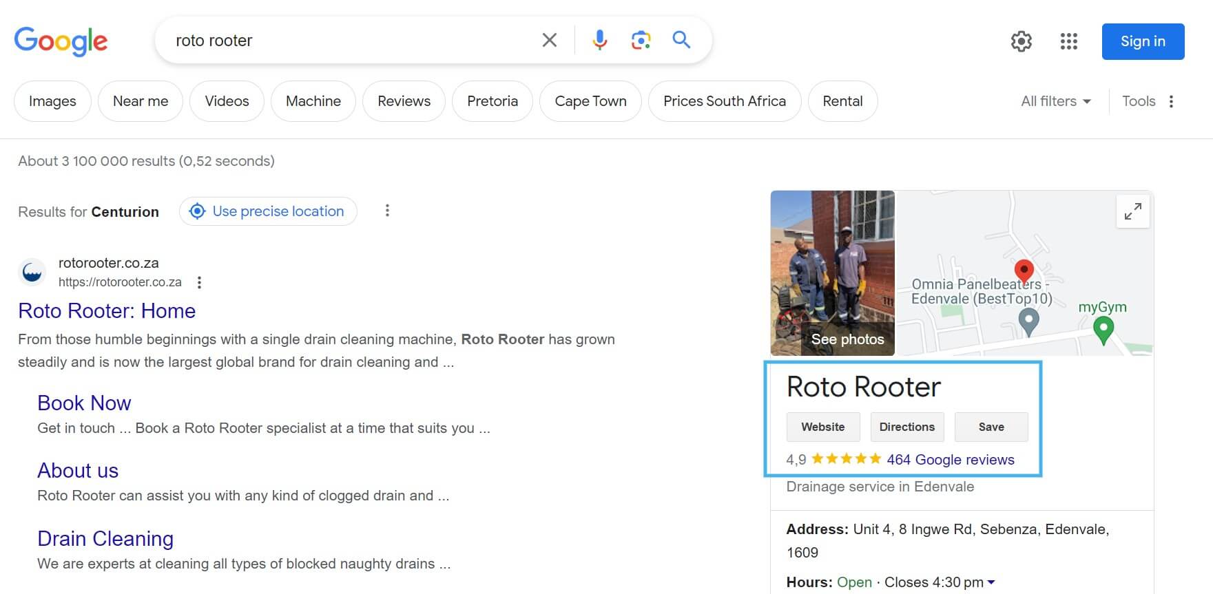Click the magnifying glass search icon
1213x594 pixels.
pos(681,40)
